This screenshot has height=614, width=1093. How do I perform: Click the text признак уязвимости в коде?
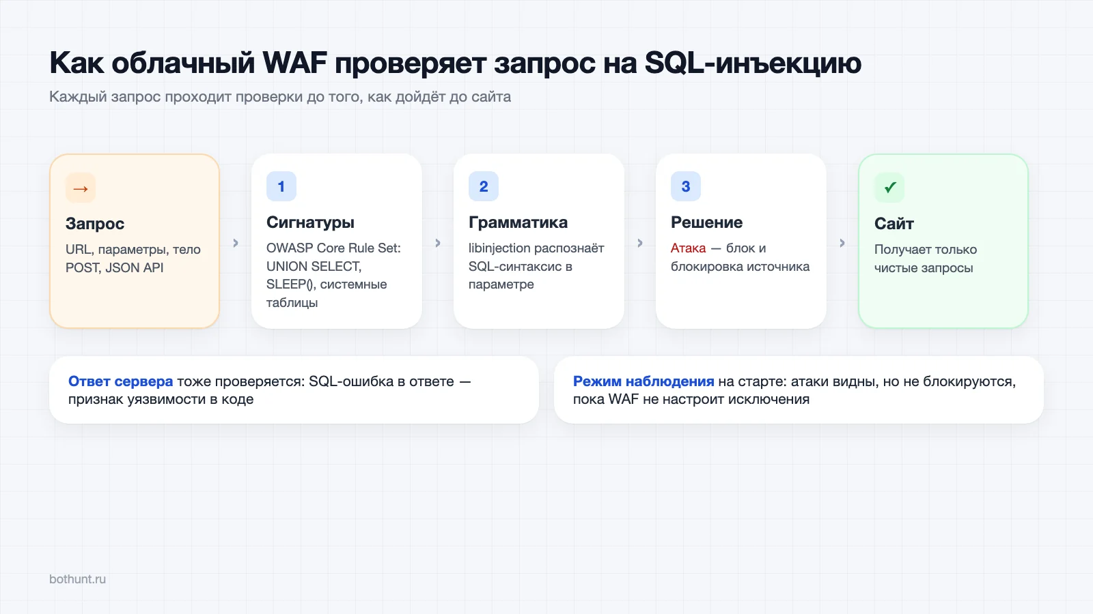tap(161, 400)
